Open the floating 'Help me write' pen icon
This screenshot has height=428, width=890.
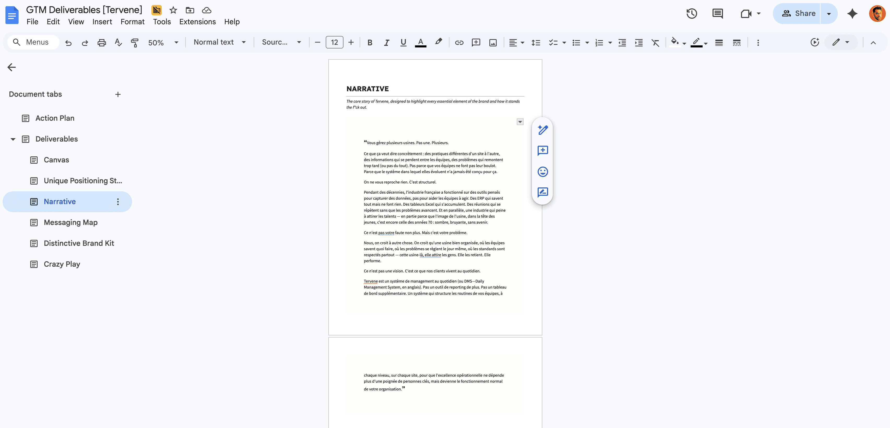click(x=542, y=130)
